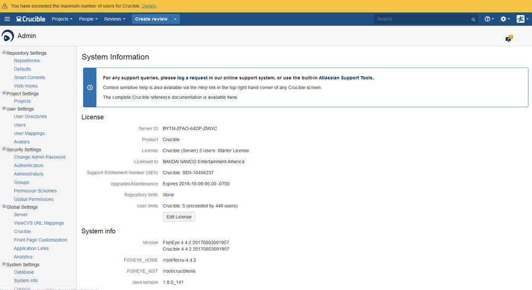
Task: Open the Reviews dropdown menu
Action: [114, 19]
